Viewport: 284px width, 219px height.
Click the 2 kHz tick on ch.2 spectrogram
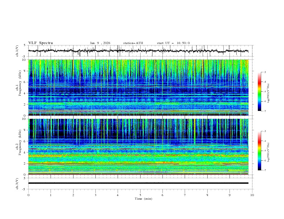coord(25,164)
